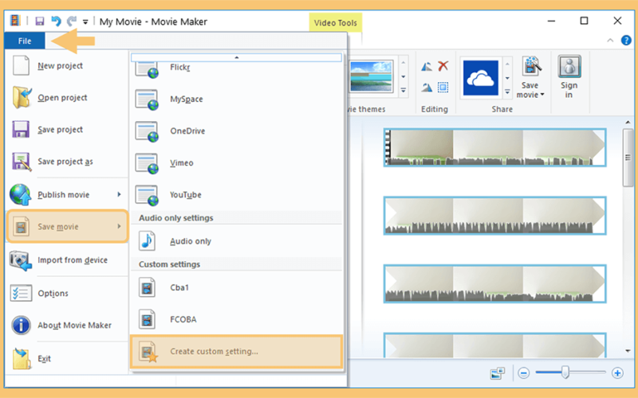Click the Save project as pencil-disk icon

[x=22, y=162]
